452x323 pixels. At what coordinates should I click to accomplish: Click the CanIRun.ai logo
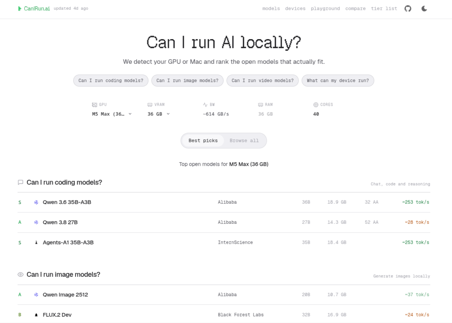34,9
